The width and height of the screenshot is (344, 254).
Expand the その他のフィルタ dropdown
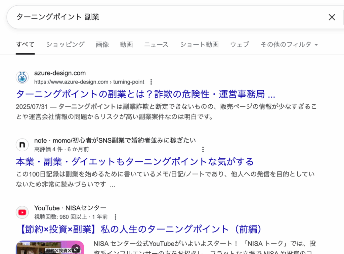289,45
